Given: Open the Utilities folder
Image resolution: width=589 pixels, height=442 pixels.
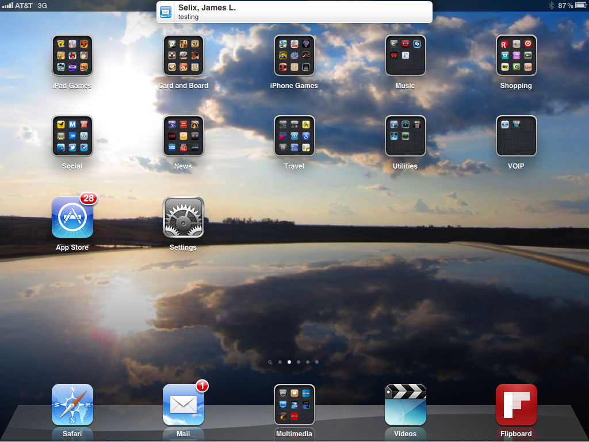Looking at the screenshot, I should point(406,136).
